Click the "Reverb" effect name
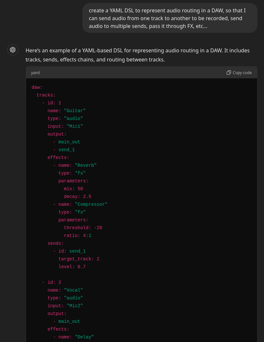 pyautogui.click(x=86, y=165)
